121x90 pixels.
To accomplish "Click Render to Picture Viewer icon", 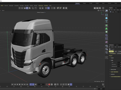I will pyautogui.click(x=97, y=8).
